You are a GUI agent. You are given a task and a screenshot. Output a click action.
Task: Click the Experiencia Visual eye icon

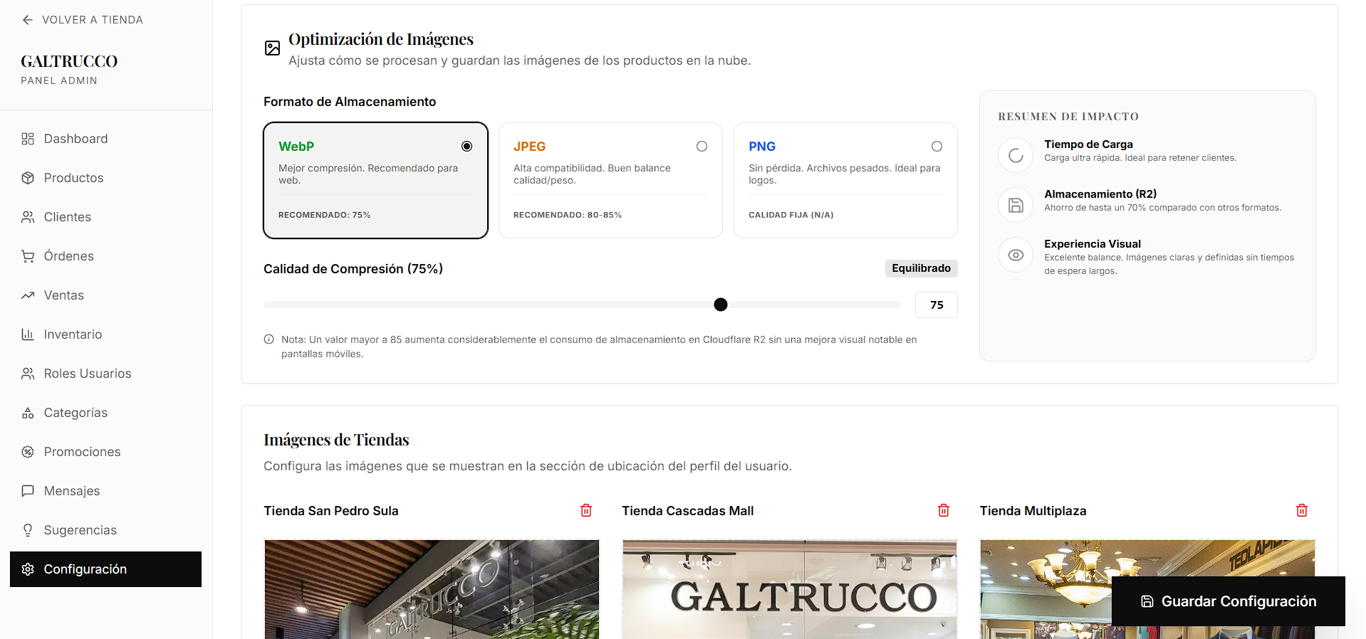pos(1016,255)
